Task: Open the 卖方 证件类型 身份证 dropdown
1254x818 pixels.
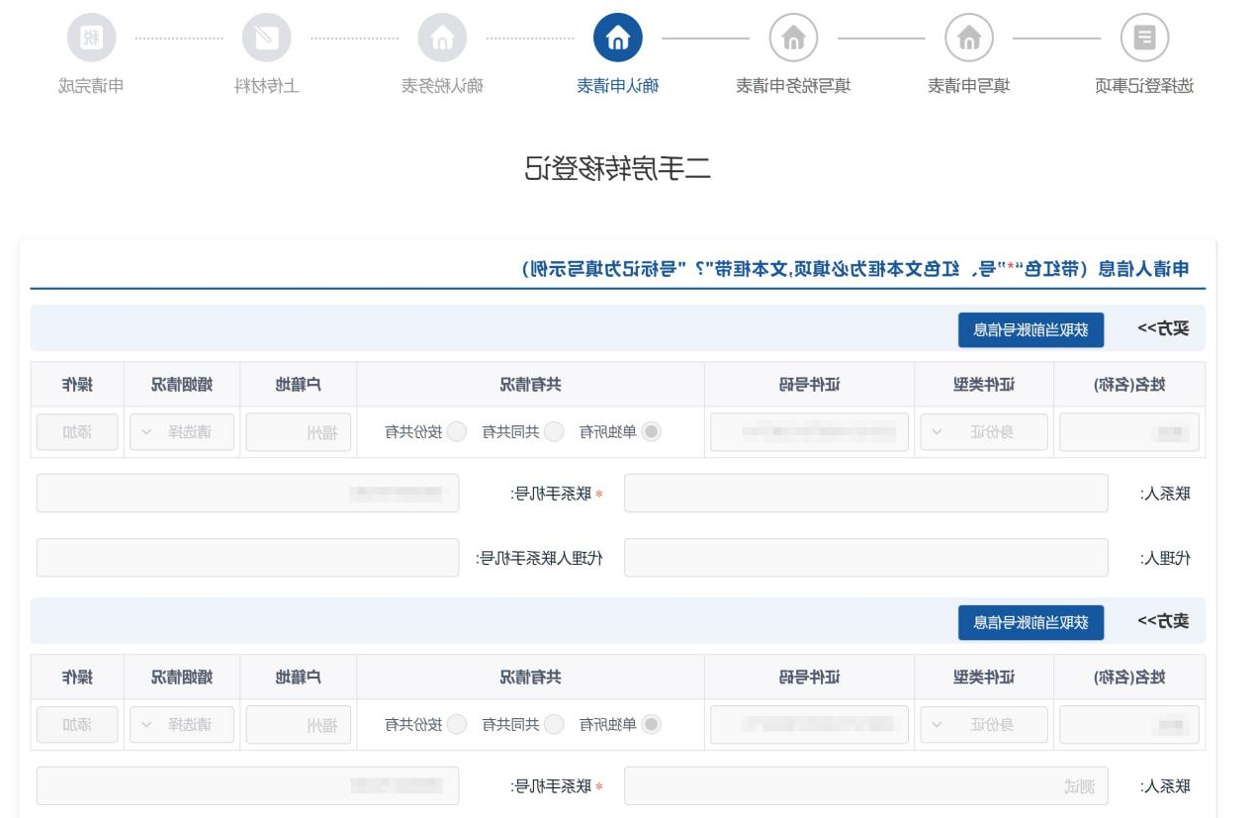Action: 984,725
